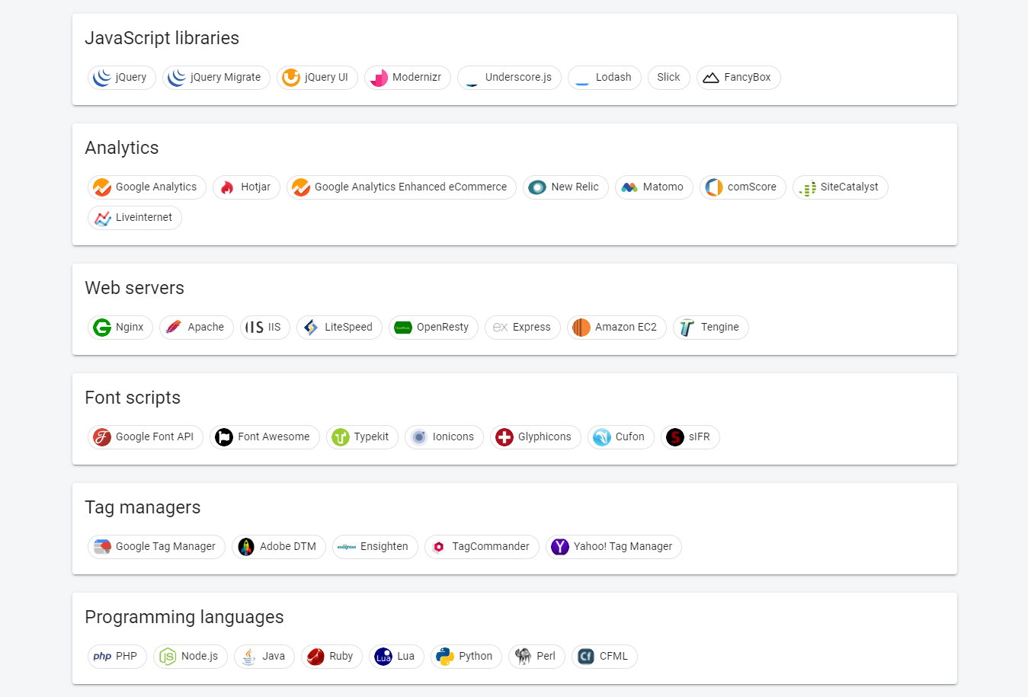Select the Nginx icon

[x=102, y=327]
